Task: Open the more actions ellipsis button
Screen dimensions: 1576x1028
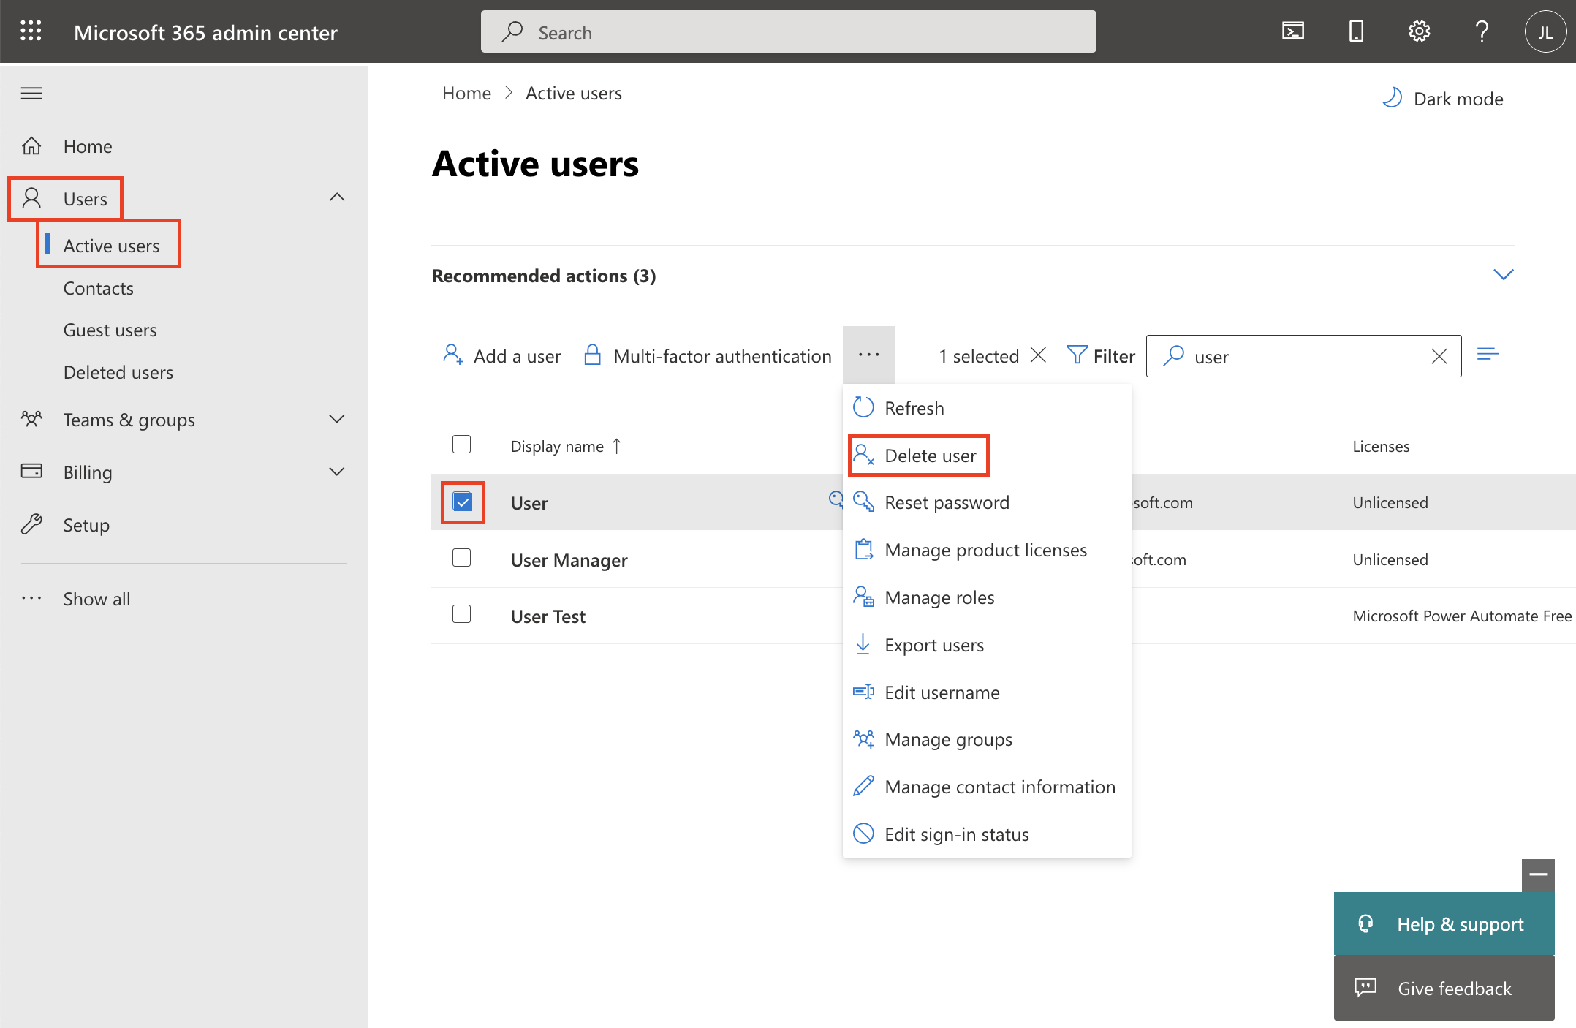Action: pyautogui.click(x=868, y=355)
